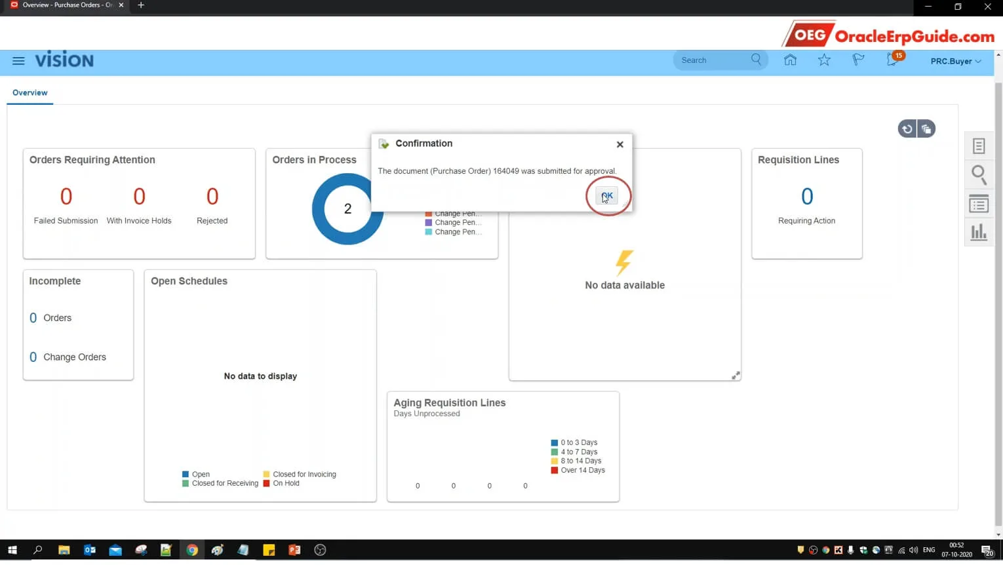
Task: Open the list panel icon in sidebar
Action: [979, 205]
